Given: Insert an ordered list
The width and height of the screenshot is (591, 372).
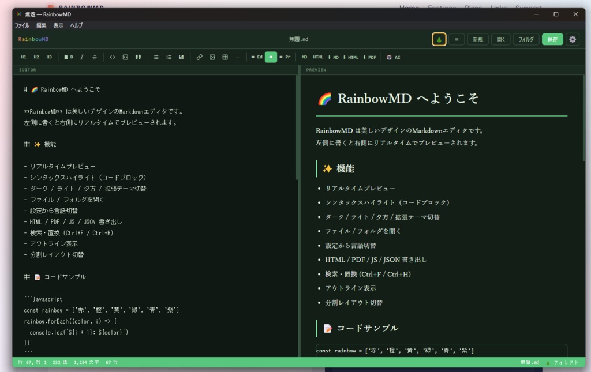Looking at the screenshot, I should [169, 57].
